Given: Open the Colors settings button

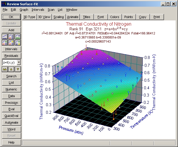Looking at the screenshot, I should 115,17.
